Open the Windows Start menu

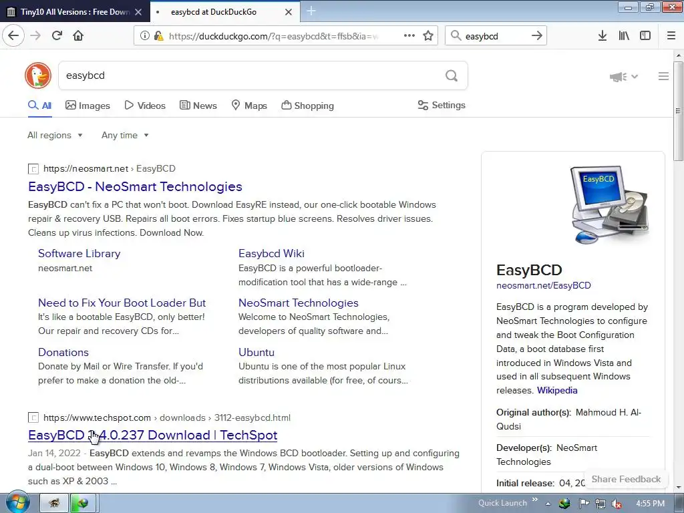[17, 502]
